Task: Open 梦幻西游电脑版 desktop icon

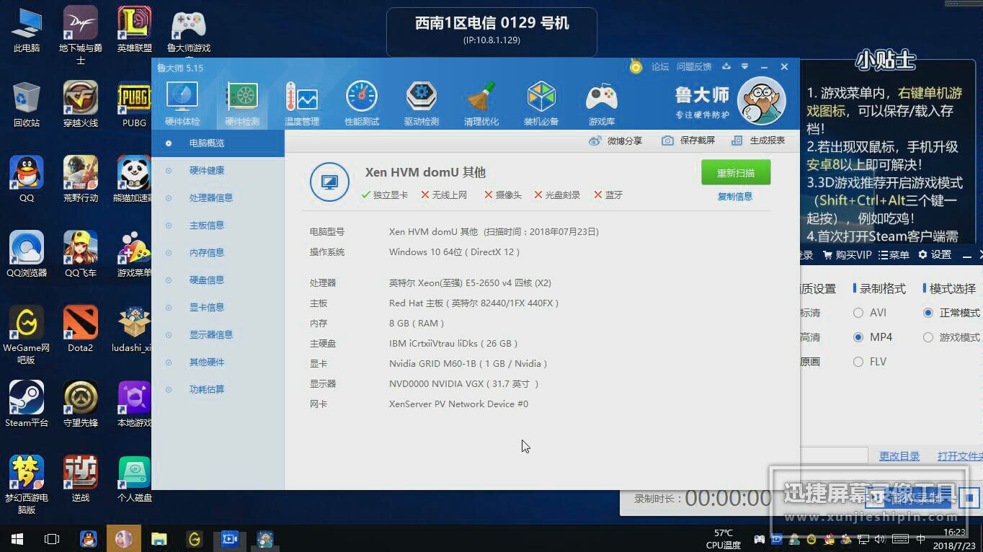Action: click(27, 485)
